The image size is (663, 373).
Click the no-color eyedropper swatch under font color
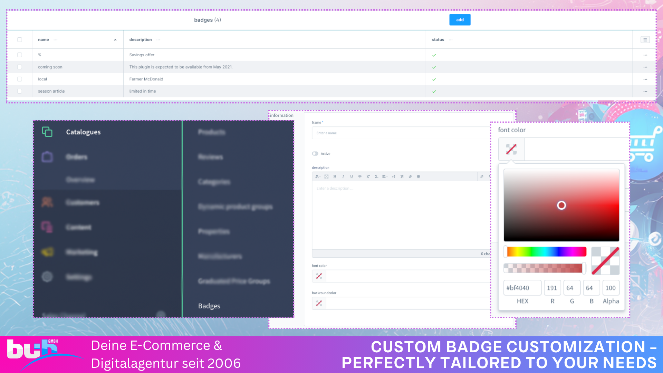[511, 149]
